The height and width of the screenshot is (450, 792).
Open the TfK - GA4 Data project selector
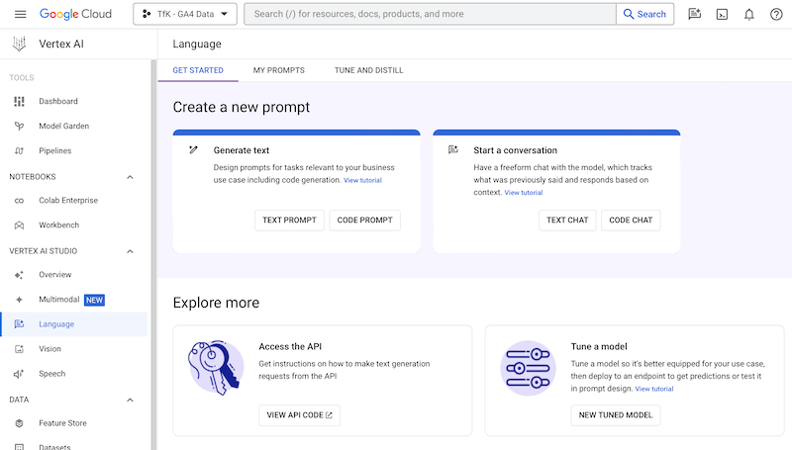coord(184,14)
